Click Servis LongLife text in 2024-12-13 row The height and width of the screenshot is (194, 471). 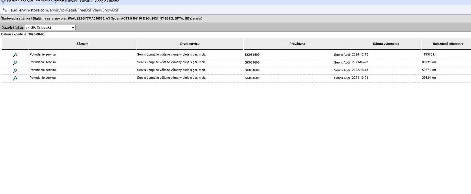pyautogui.click(x=171, y=54)
